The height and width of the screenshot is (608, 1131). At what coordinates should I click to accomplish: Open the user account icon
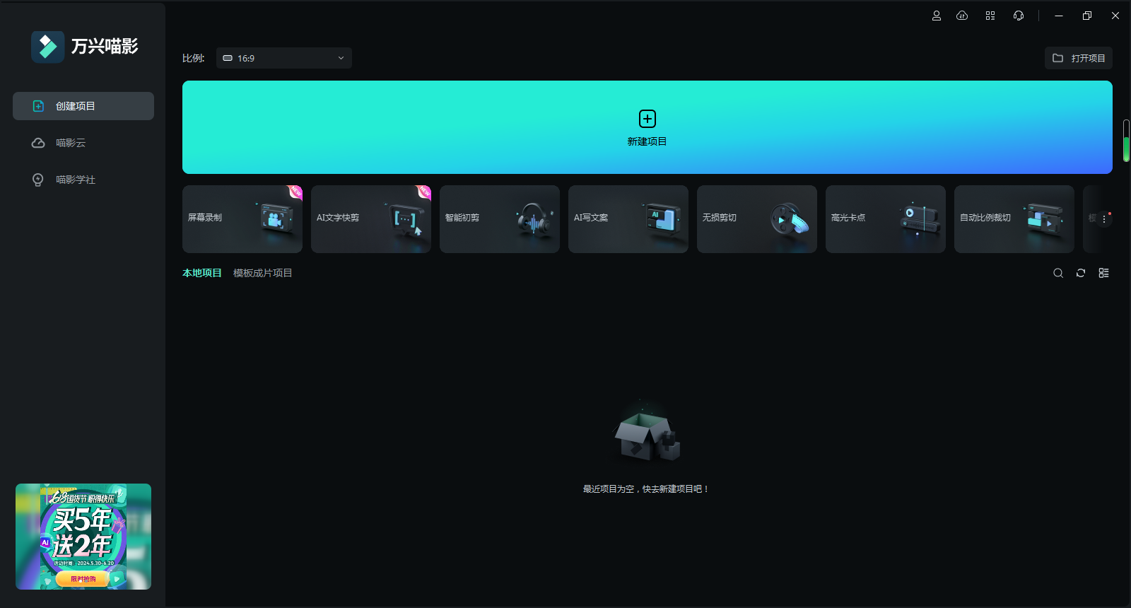(x=937, y=16)
